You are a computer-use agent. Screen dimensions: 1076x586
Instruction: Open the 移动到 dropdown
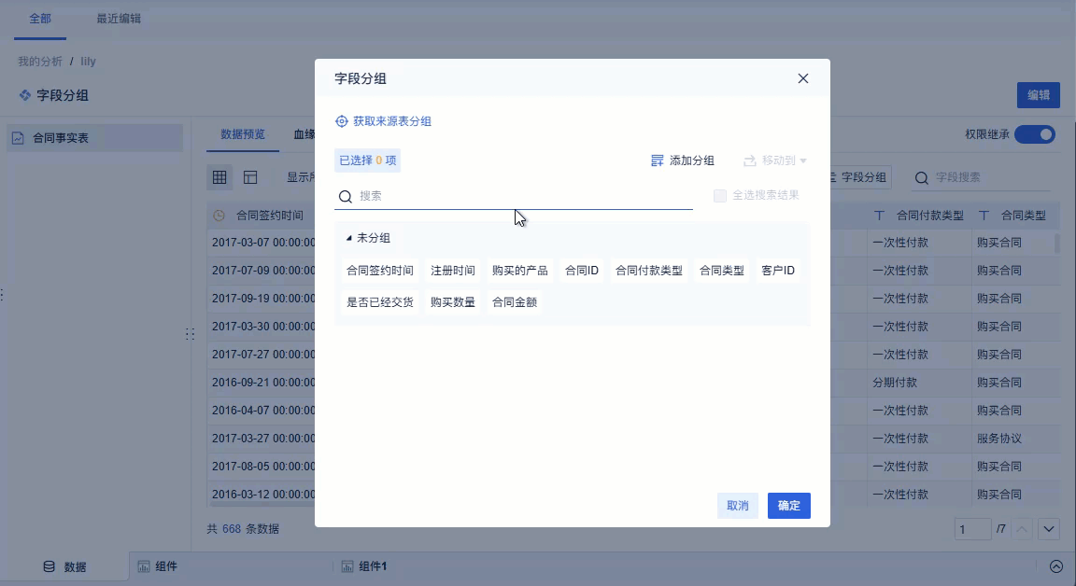point(774,160)
